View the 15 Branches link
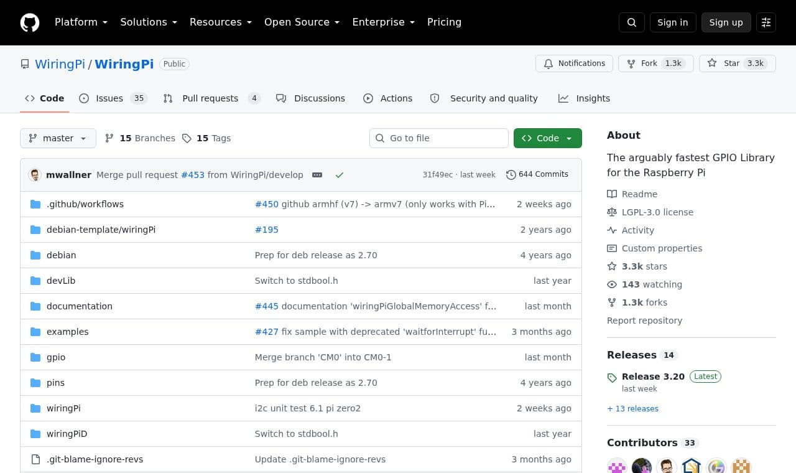Viewport: 796px width, 473px height. (140, 138)
